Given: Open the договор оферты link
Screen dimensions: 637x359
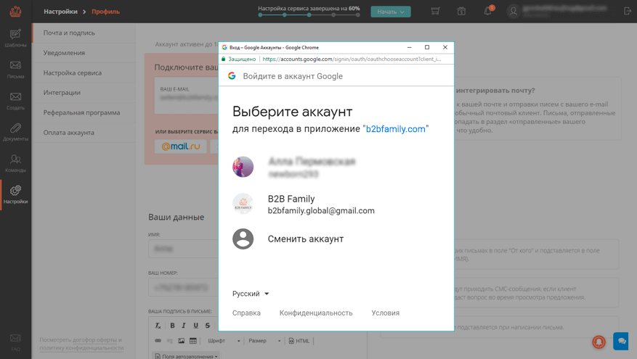Looking at the screenshot, I should (x=95, y=340).
